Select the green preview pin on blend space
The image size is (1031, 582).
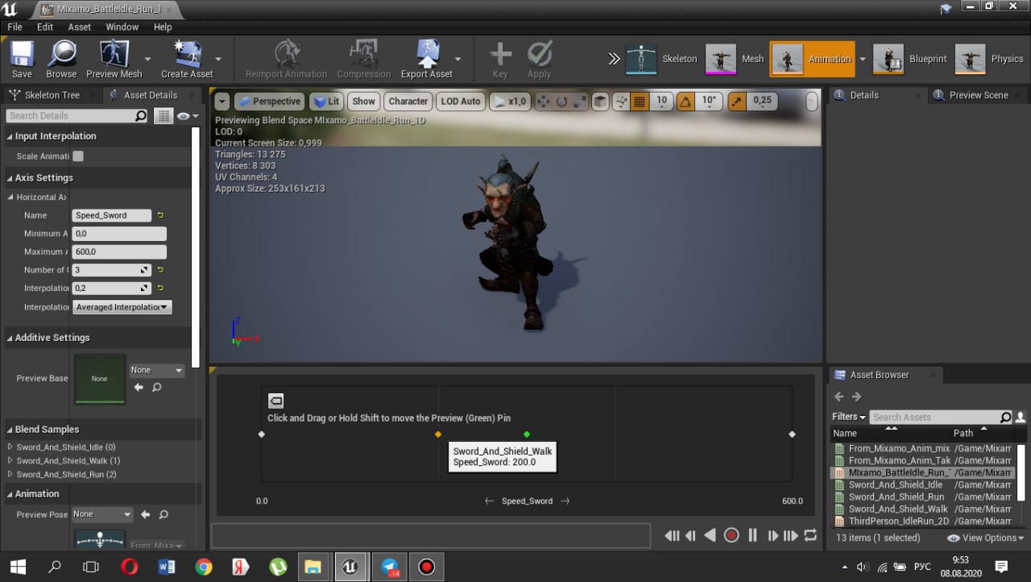click(527, 434)
